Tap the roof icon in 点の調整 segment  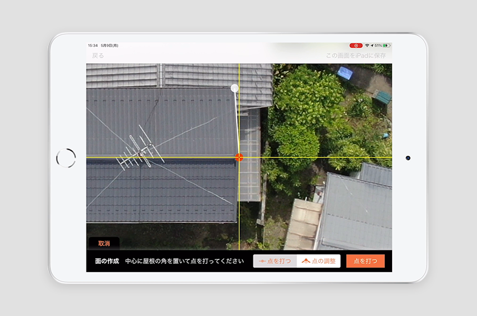tap(305, 261)
